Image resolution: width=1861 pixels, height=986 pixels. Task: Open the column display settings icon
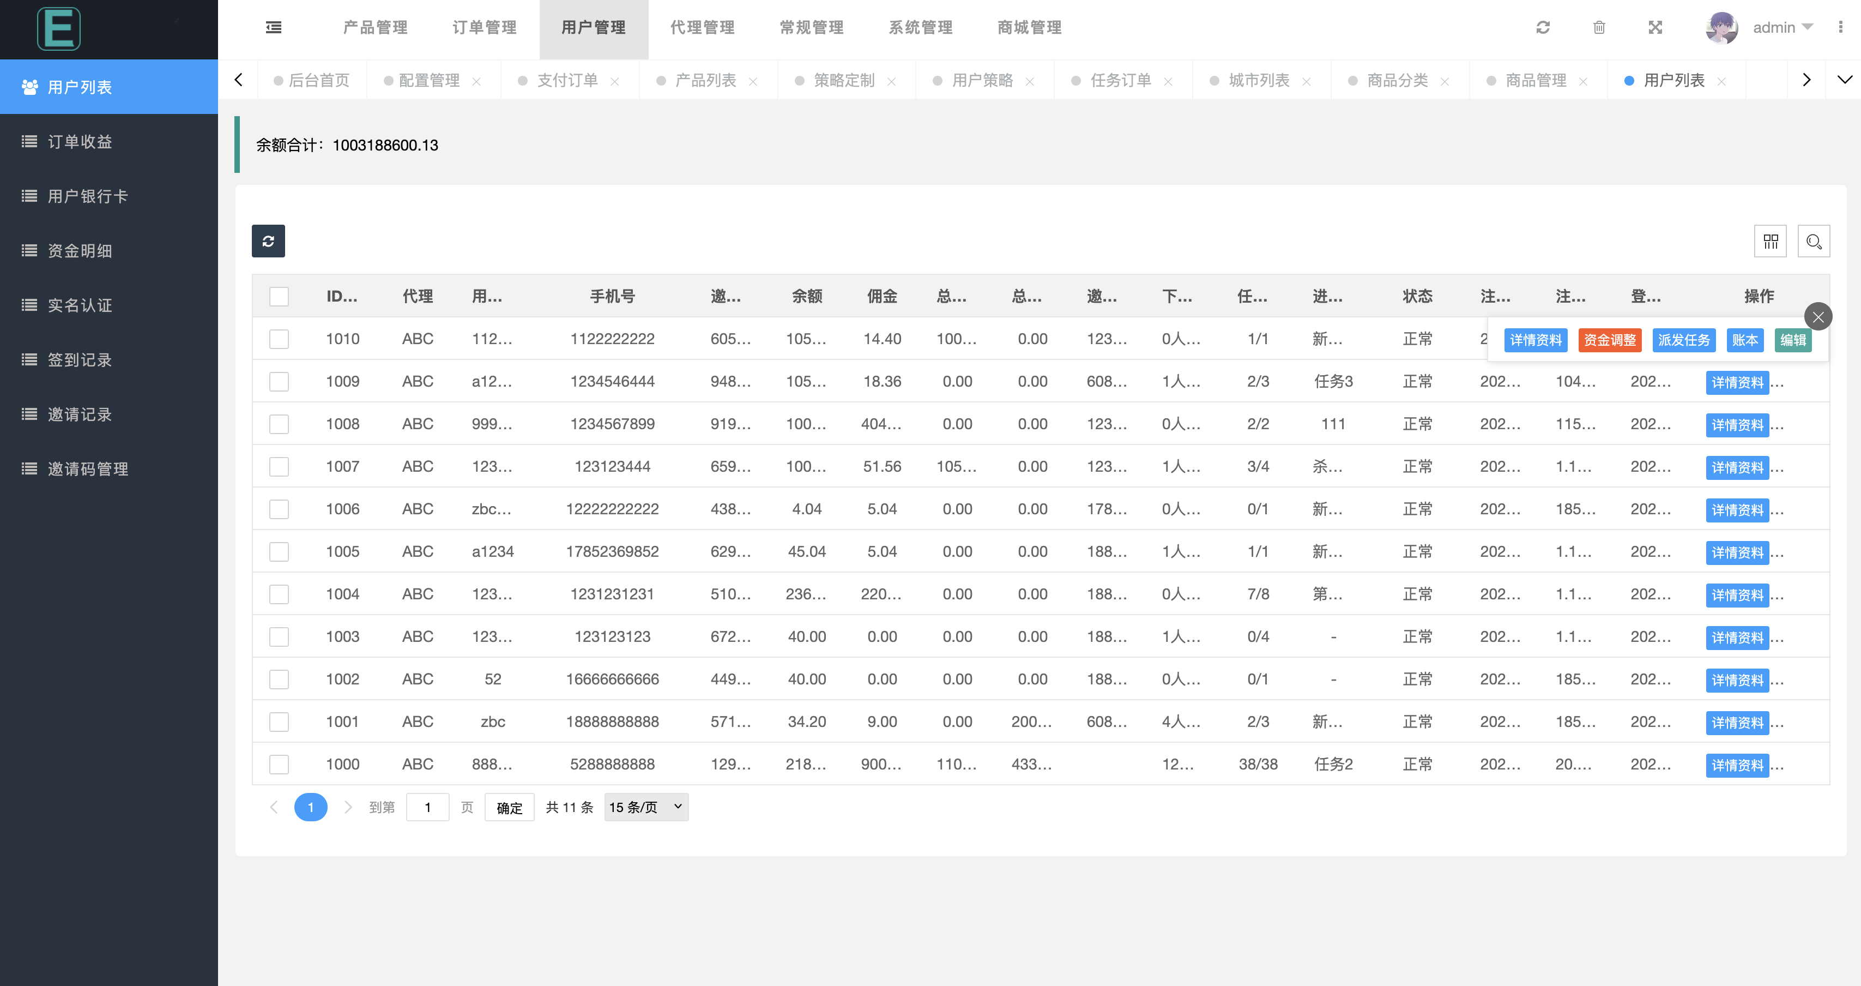tap(1770, 241)
